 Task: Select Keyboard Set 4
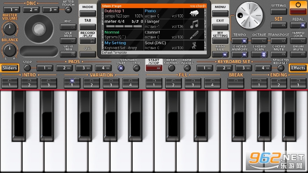(x=263, y=68)
